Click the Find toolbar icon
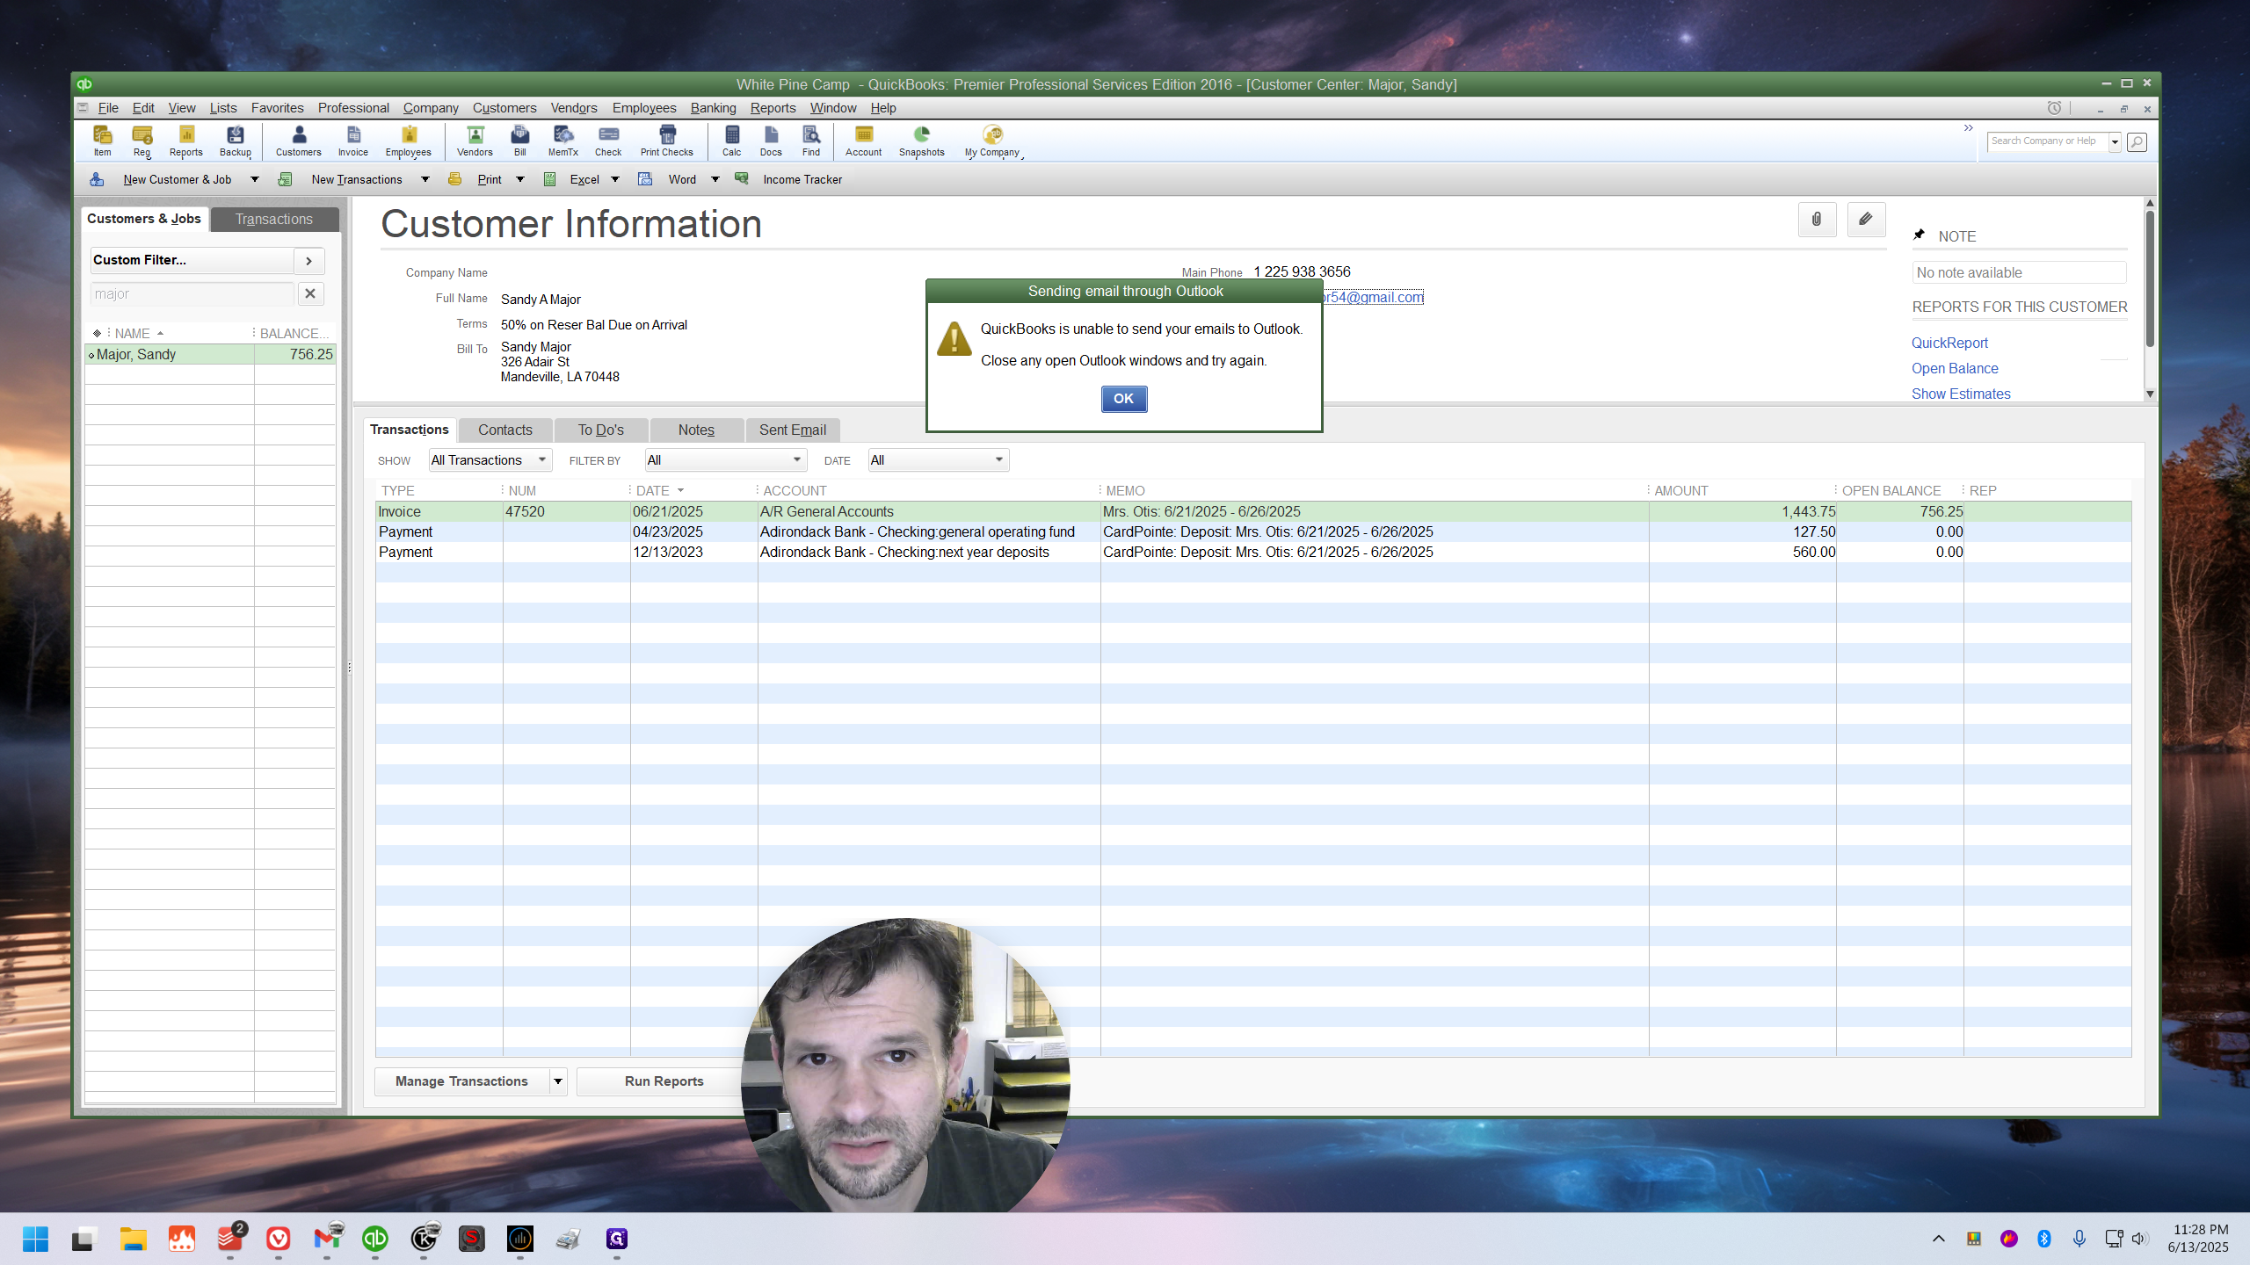The height and width of the screenshot is (1265, 2250). click(x=811, y=141)
